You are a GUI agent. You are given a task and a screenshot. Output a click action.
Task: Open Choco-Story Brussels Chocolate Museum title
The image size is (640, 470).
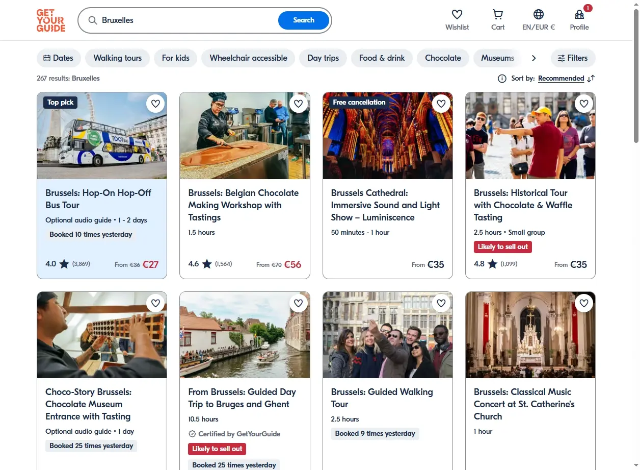click(x=89, y=404)
